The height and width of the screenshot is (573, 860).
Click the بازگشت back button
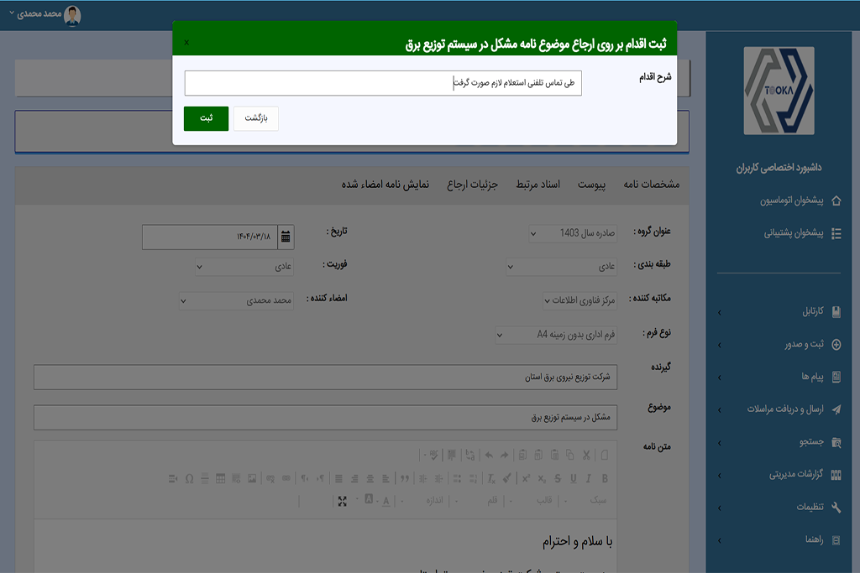(255, 118)
